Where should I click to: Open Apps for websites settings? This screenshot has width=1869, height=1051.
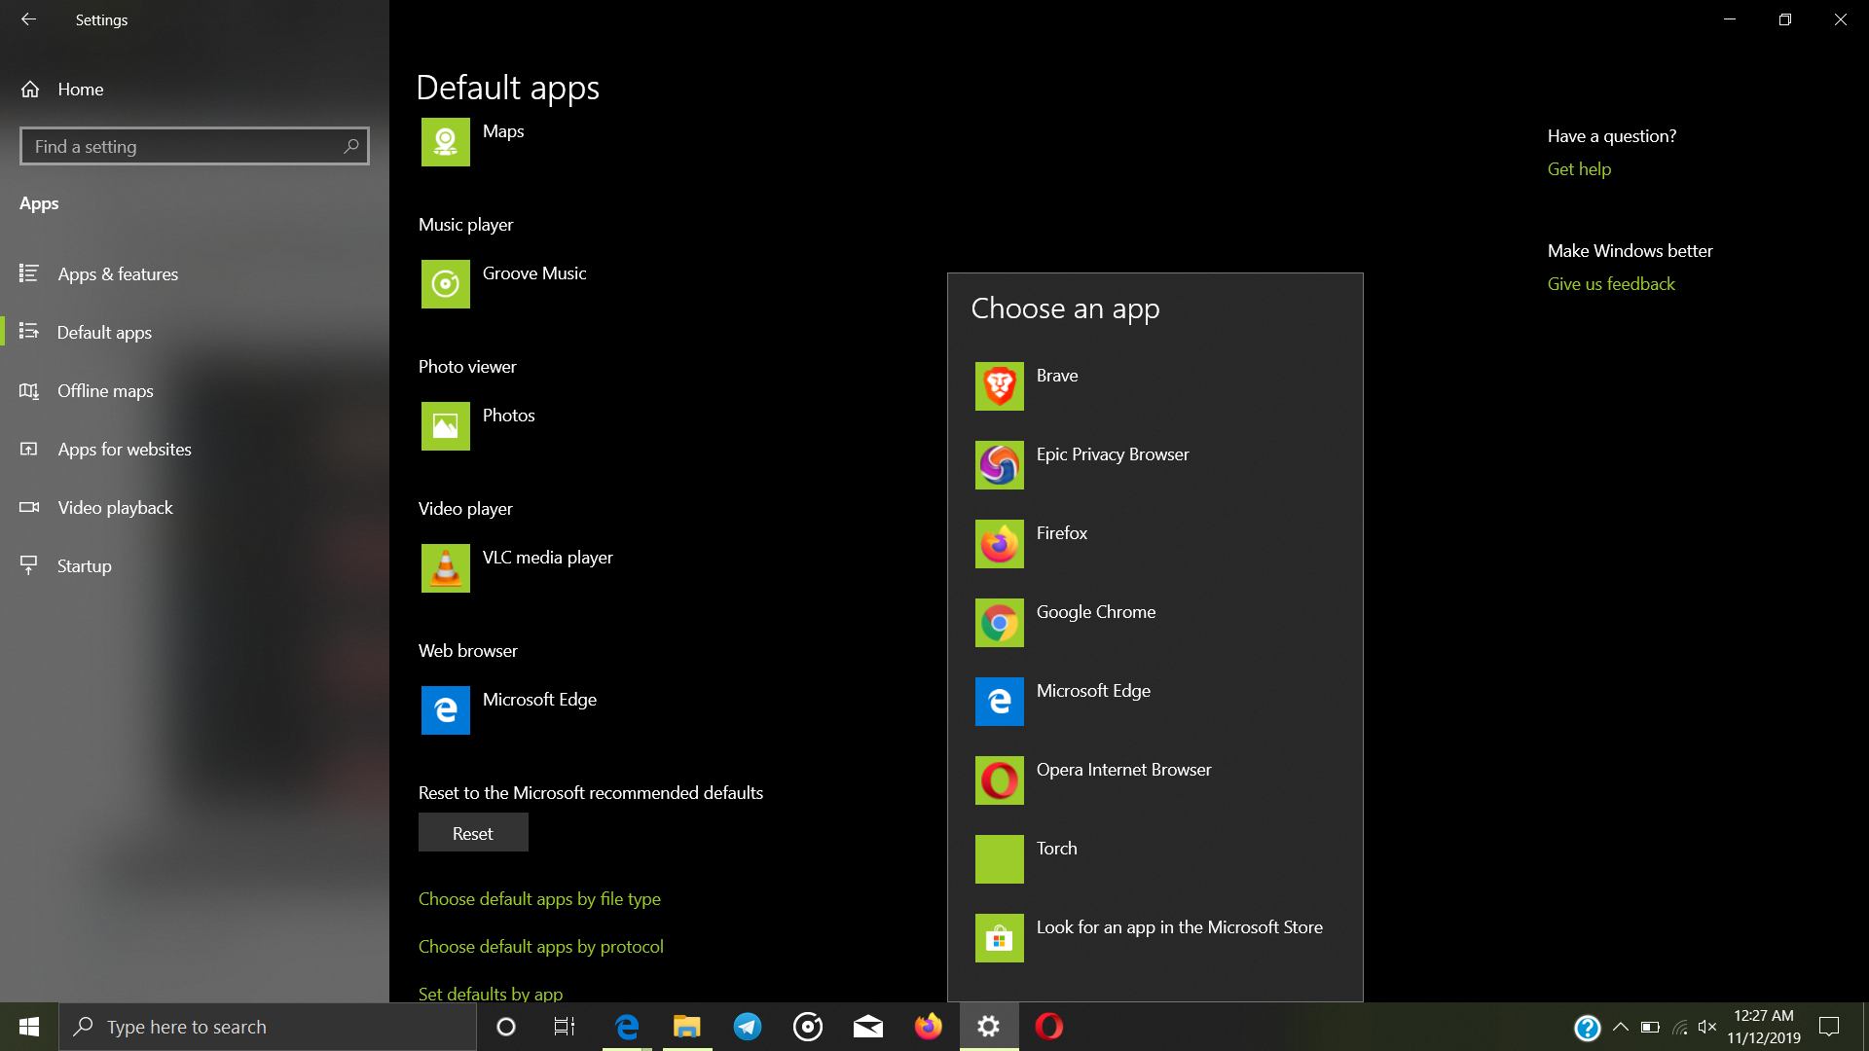195,450
